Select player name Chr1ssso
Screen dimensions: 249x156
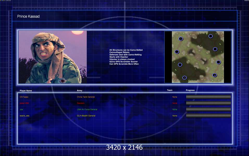point(24,97)
